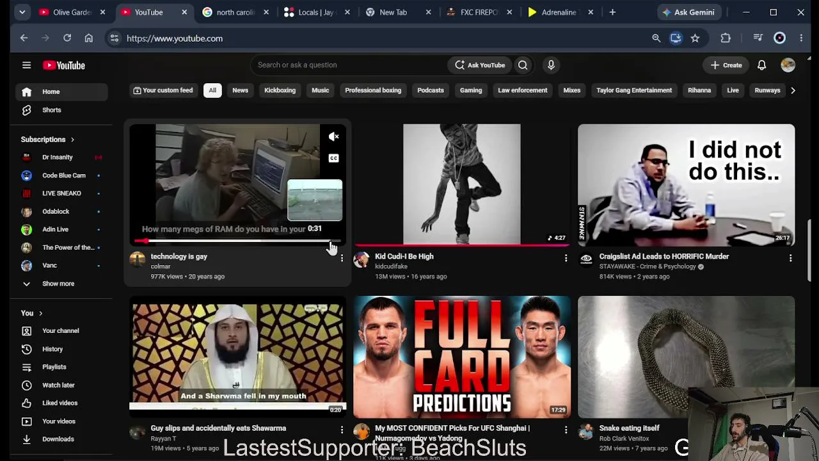Start voice search with the microphone
819x461 pixels.
click(551, 65)
